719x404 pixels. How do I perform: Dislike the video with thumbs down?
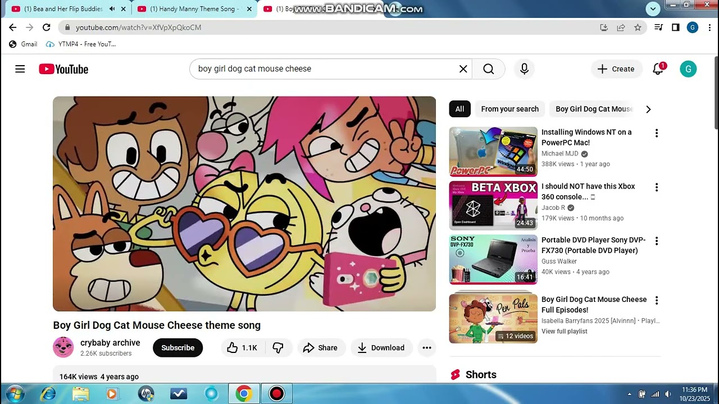278,348
